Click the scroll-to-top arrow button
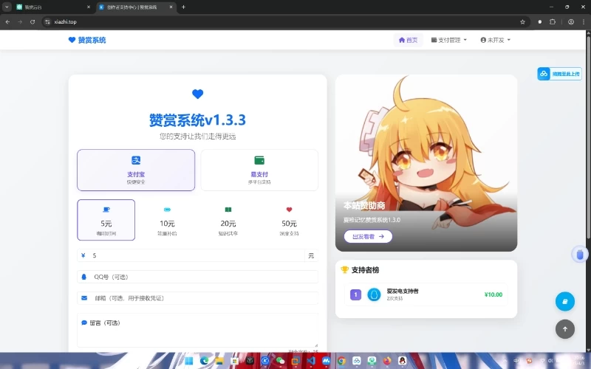The image size is (591, 369). pos(564,329)
